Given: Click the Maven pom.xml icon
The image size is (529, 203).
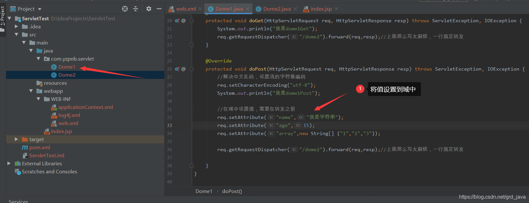Looking at the screenshot, I should (x=25, y=147).
